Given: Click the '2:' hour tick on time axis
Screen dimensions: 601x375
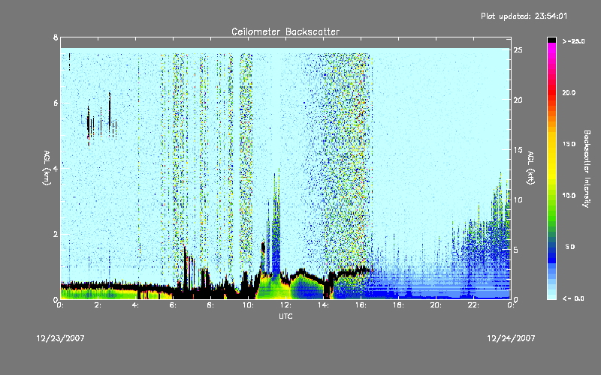Looking at the screenshot, I should pyautogui.click(x=98, y=305).
